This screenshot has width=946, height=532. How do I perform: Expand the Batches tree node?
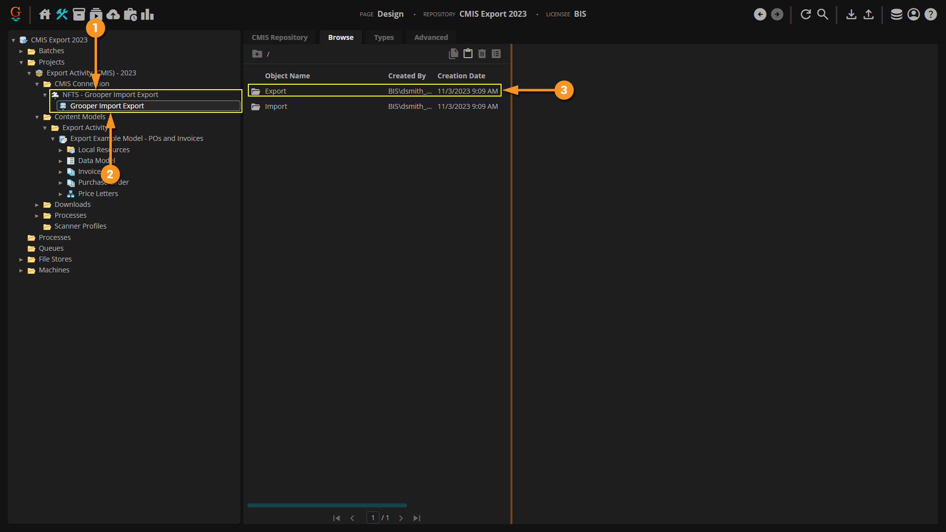pos(21,51)
